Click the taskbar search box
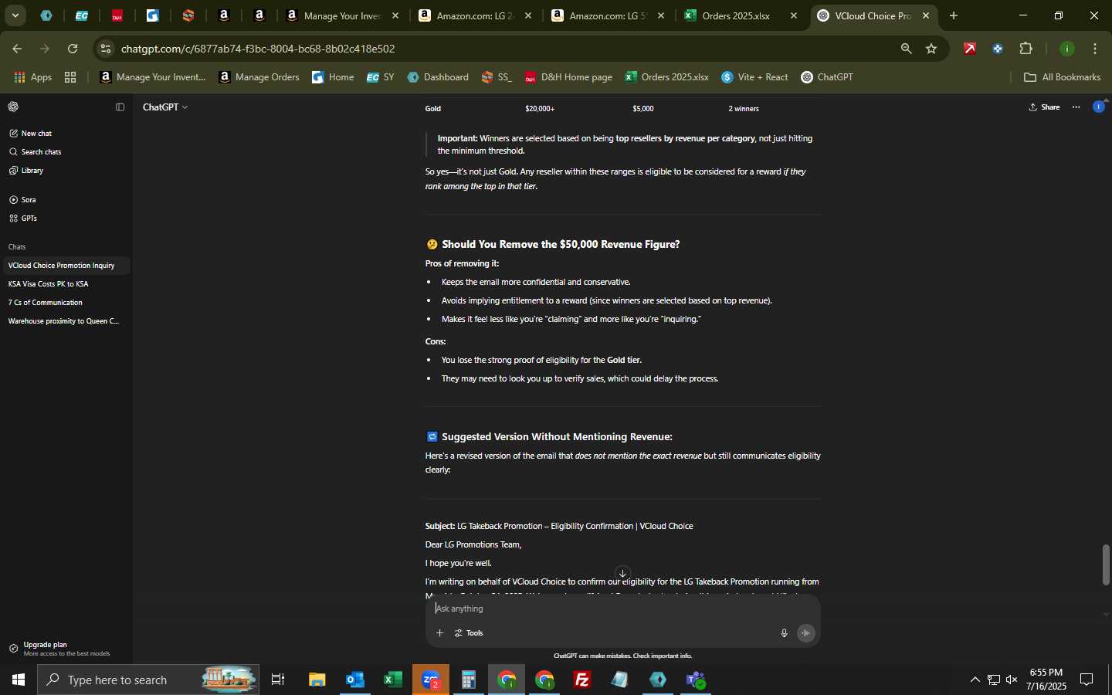Viewport: 1112px width, 695px height. 148,680
